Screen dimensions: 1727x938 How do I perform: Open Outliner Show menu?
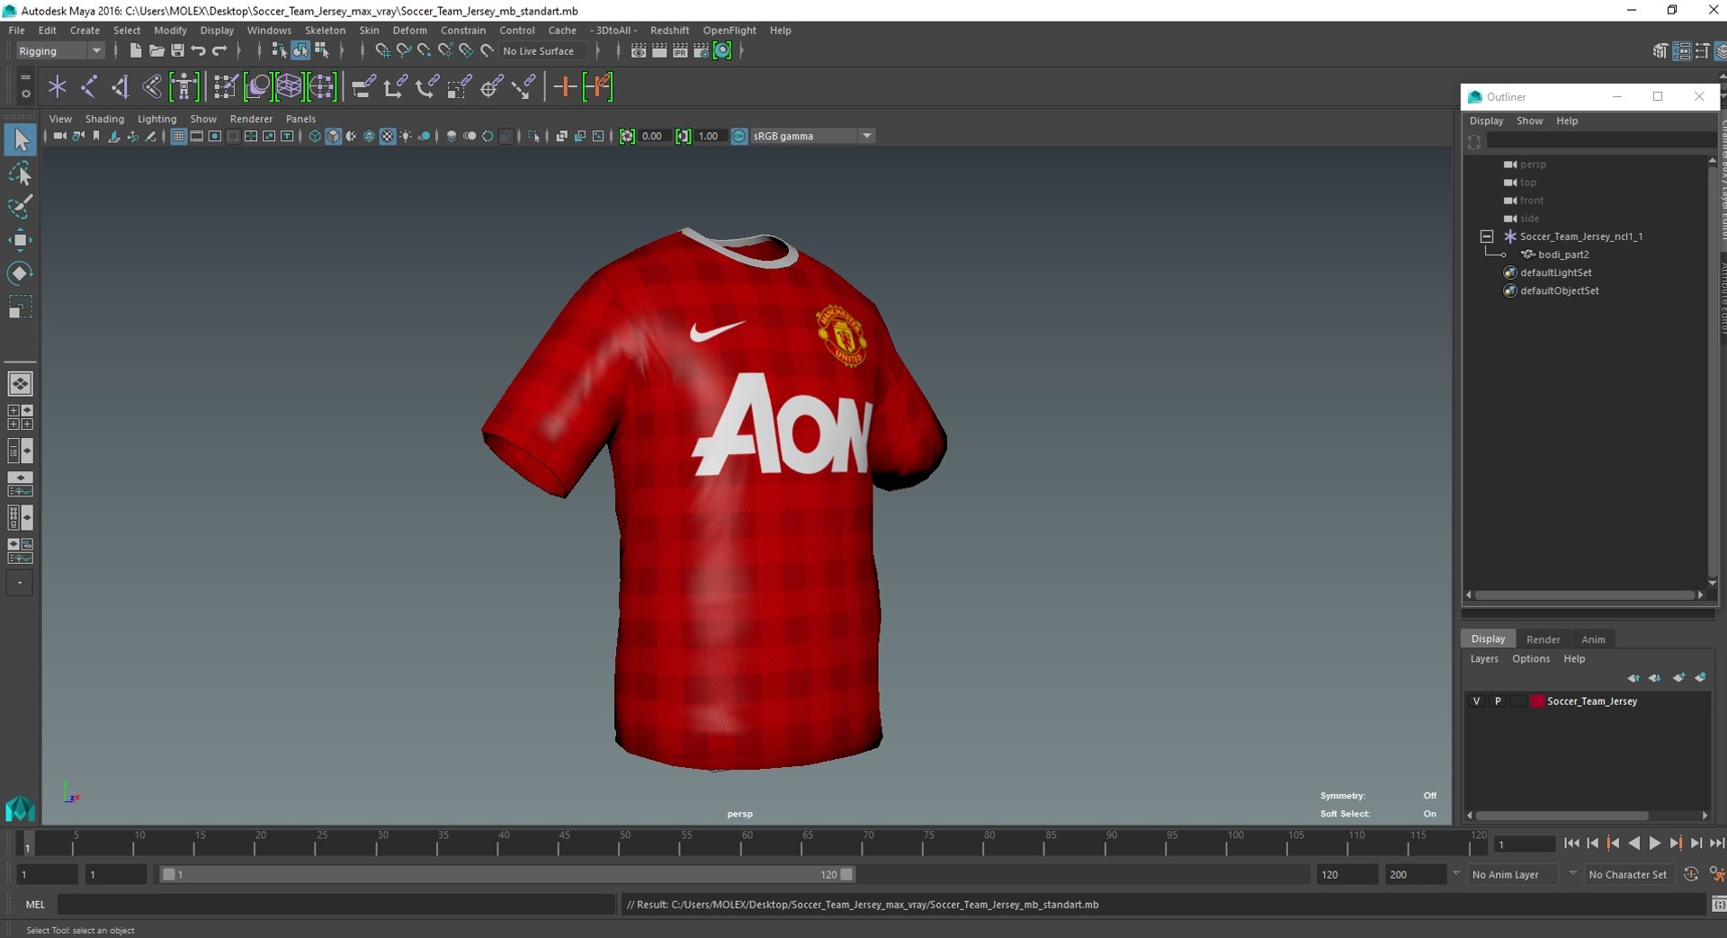(x=1529, y=121)
